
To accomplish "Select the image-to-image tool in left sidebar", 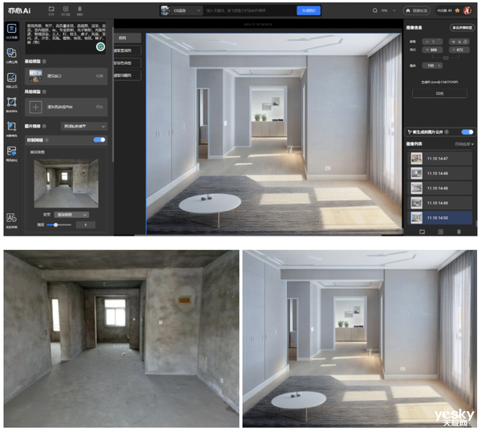I will (12, 55).
